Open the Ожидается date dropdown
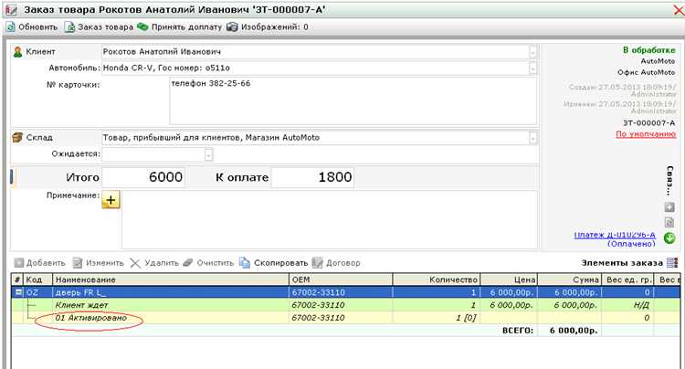 click(x=208, y=154)
